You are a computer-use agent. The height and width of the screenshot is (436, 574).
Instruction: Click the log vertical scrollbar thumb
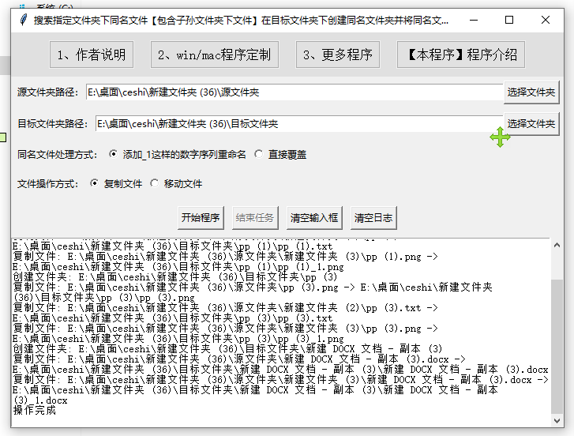click(x=557, y=347)
